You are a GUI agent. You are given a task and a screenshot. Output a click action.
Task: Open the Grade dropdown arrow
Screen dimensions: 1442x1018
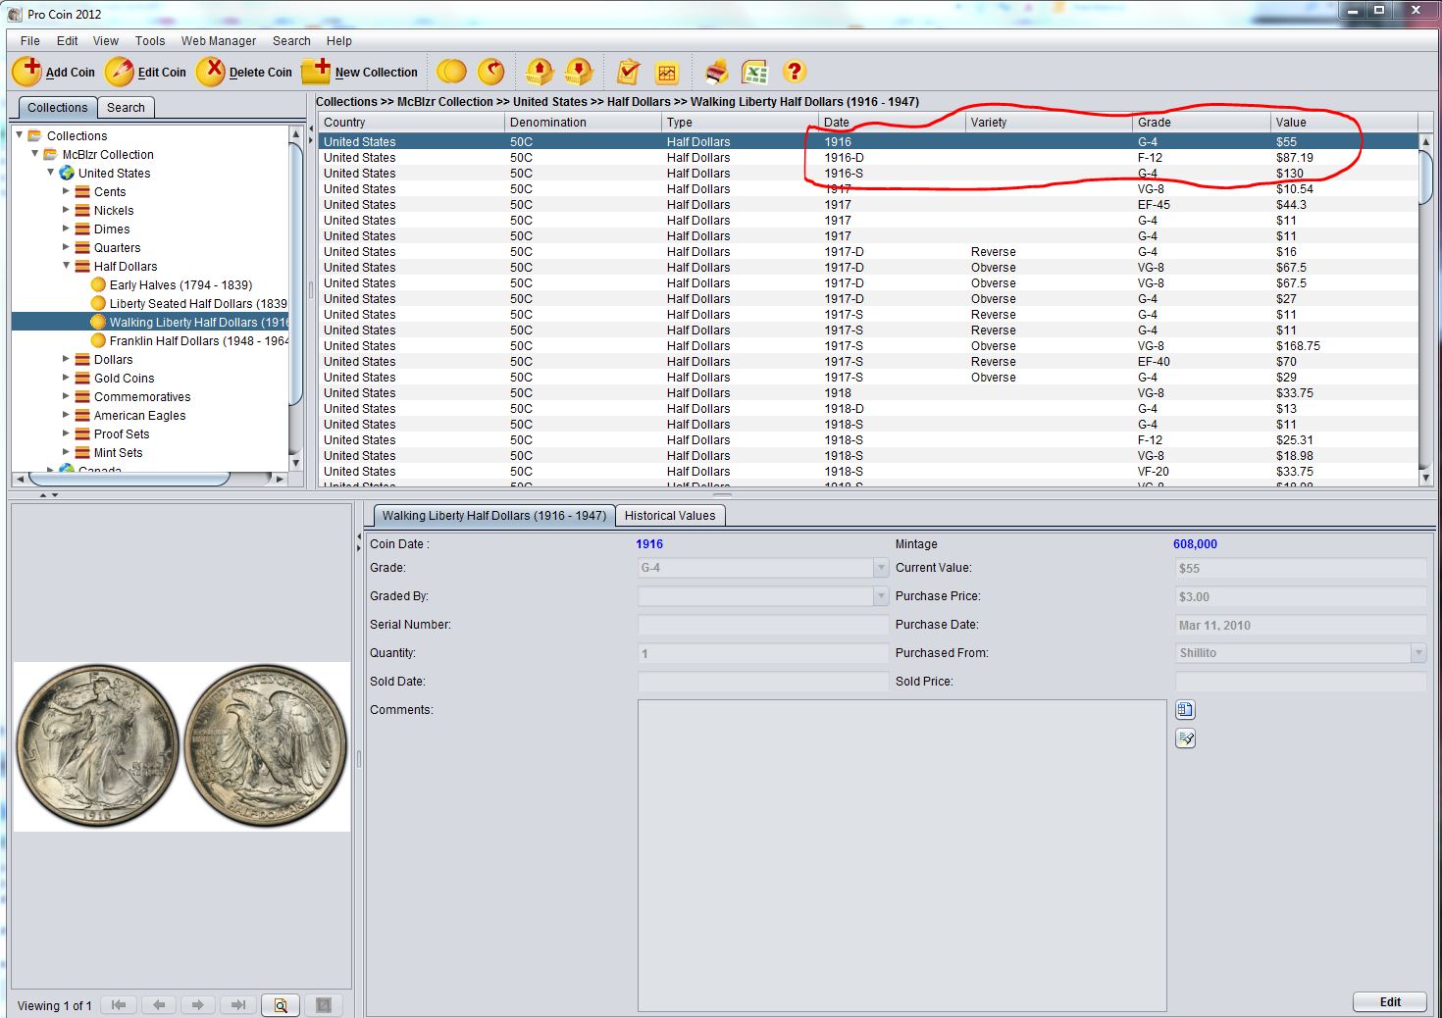coord(880,568)
